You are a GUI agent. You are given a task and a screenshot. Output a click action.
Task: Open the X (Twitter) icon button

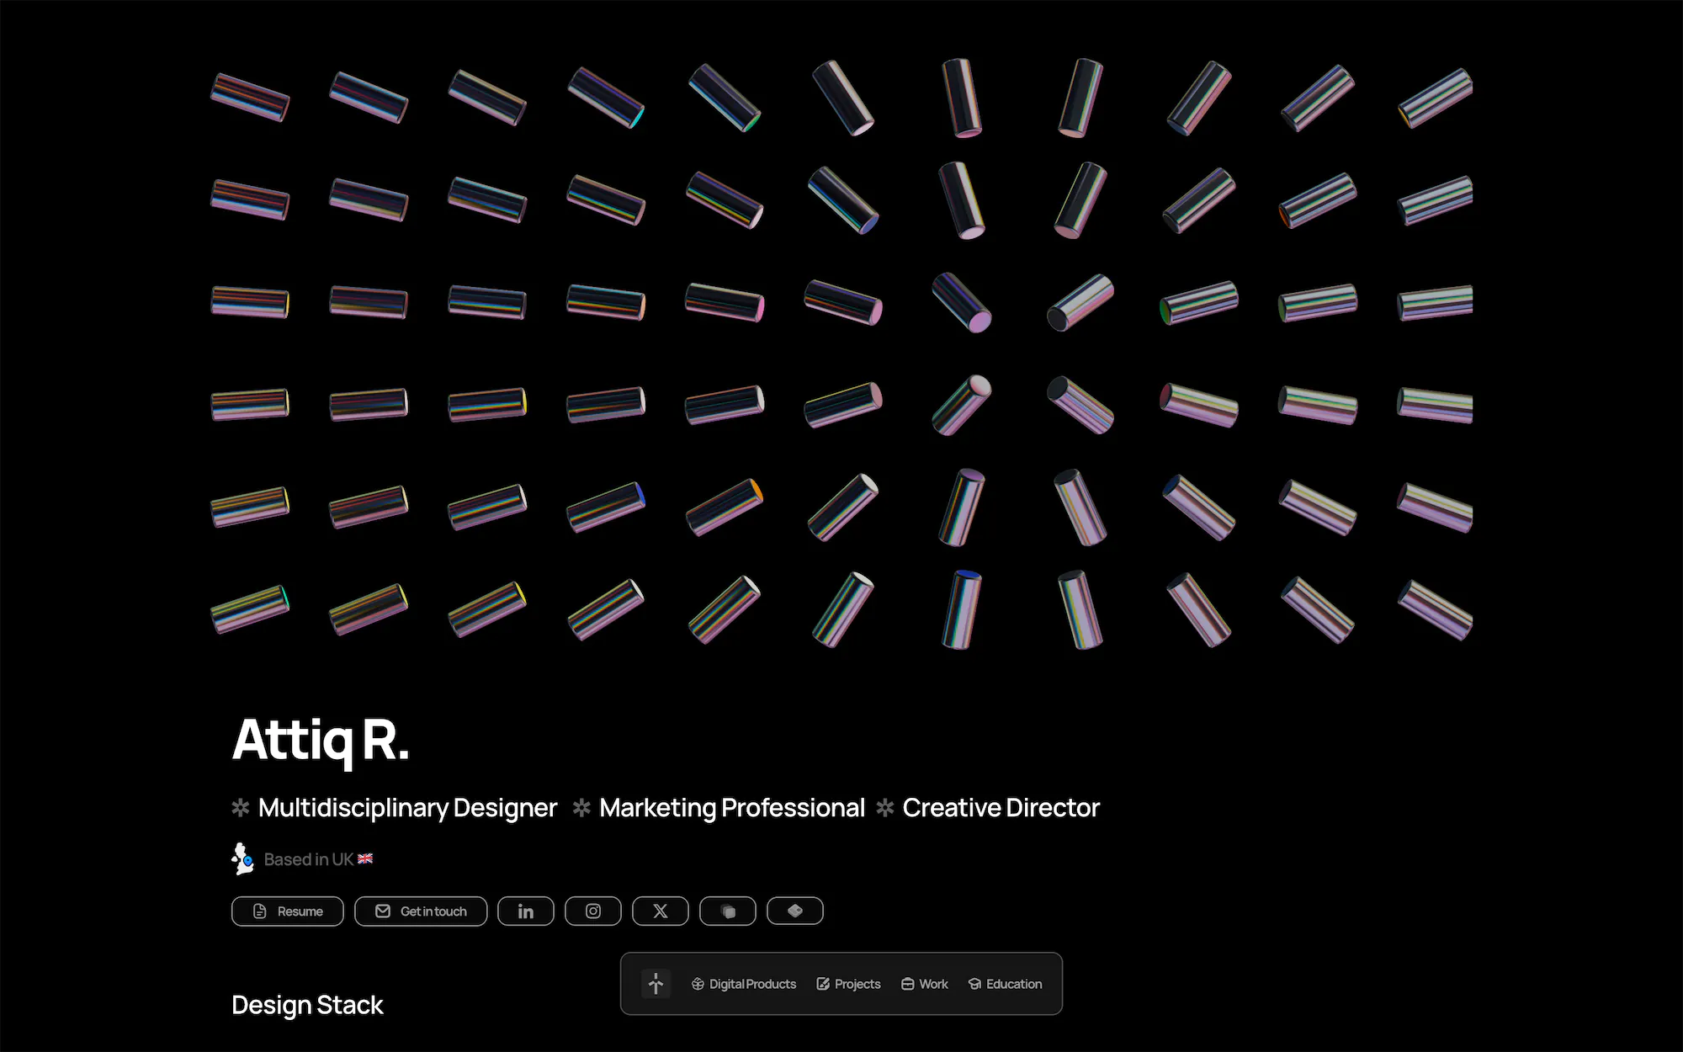660,911
